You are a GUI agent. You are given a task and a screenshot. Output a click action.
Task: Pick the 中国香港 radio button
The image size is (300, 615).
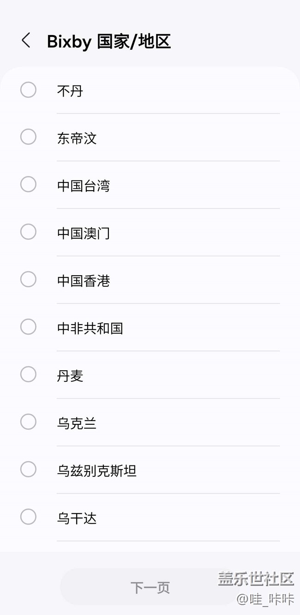click(x=28, y=279)
